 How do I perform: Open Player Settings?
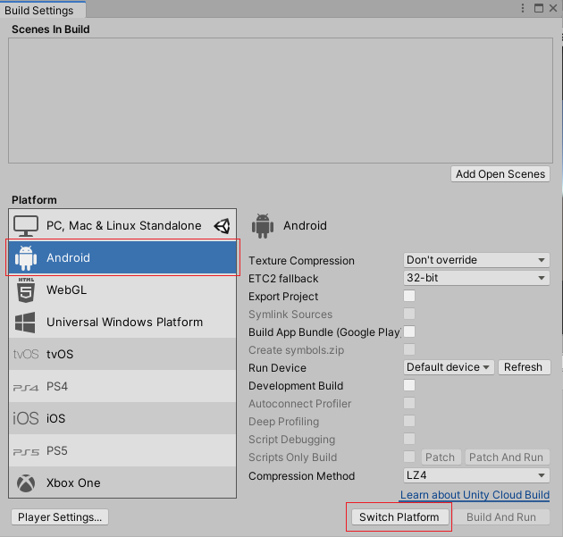click(60, 517)
